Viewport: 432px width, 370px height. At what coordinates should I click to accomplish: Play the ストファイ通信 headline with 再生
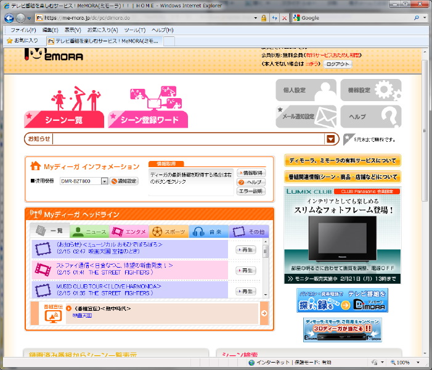[245, 270]
